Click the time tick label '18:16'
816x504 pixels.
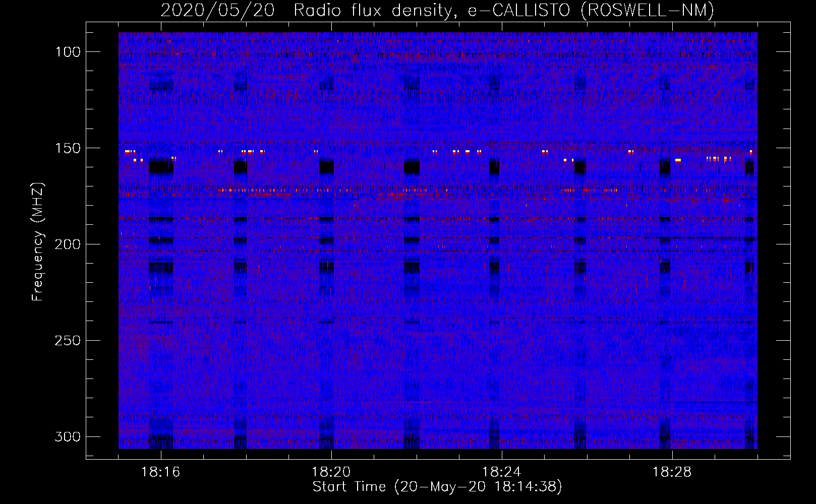pos(160,472)
